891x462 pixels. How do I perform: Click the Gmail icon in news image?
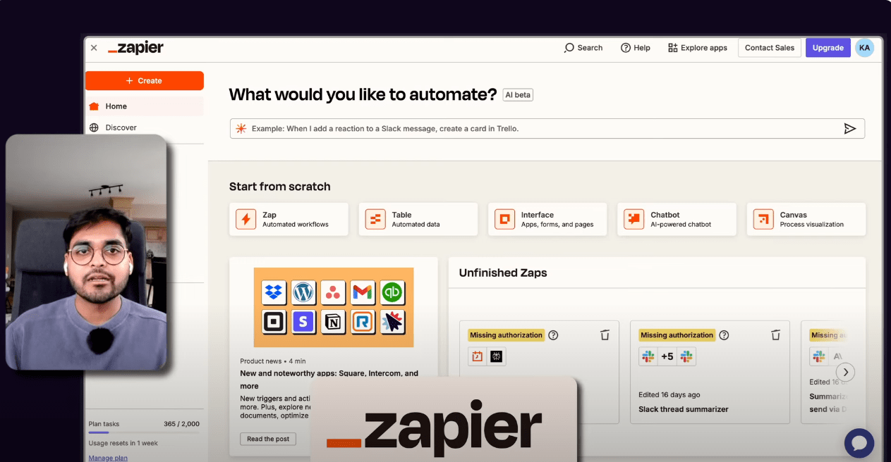tap(362, 292)
